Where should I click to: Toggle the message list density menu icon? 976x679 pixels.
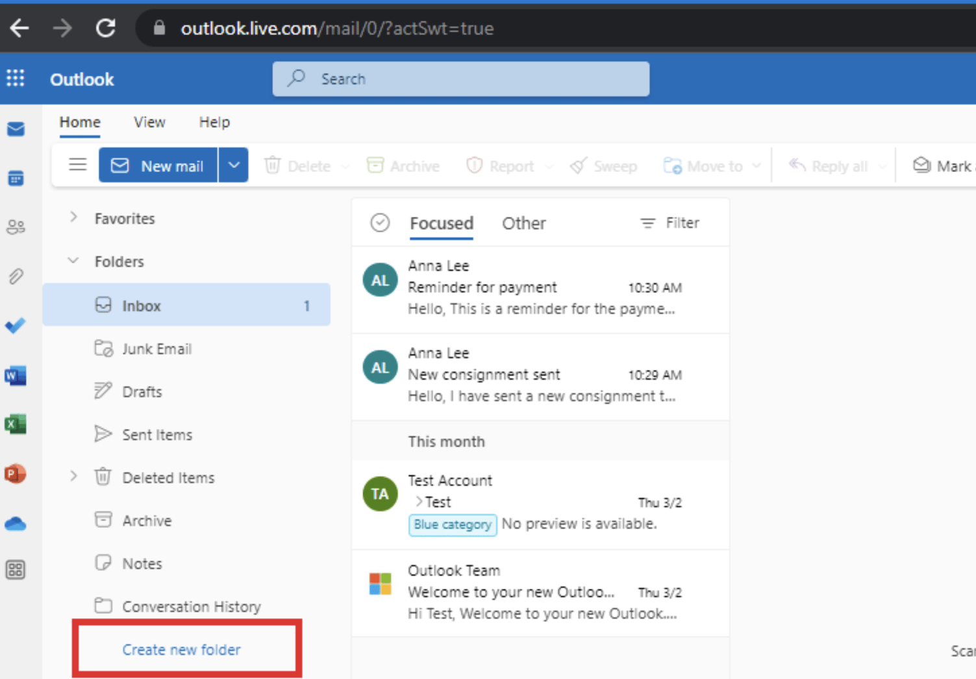point(77,165)
